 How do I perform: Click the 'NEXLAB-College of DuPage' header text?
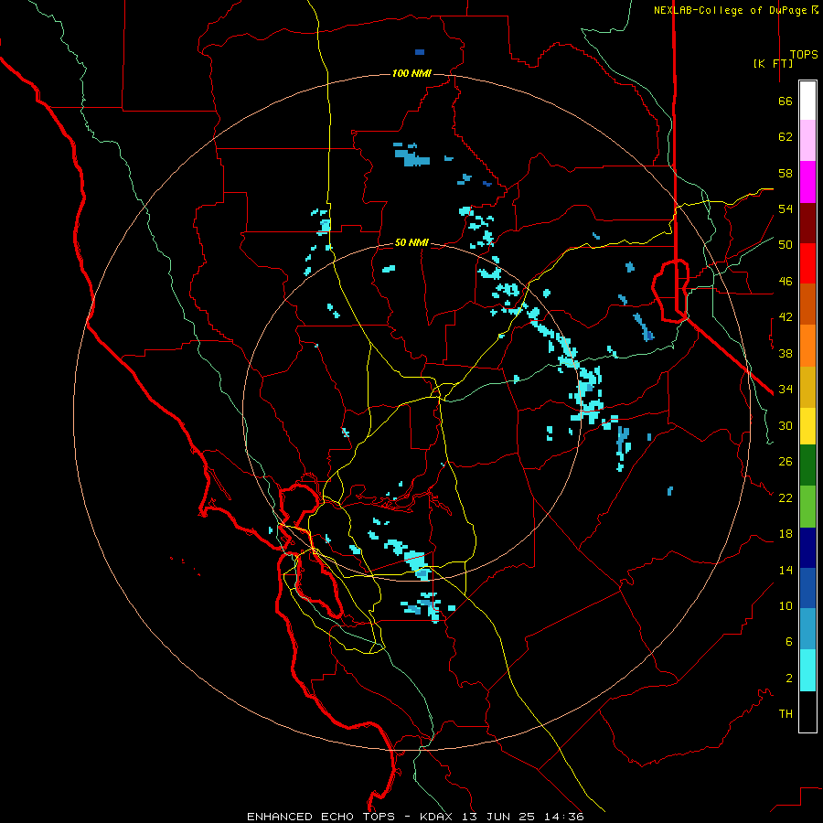tap(732, 10)
